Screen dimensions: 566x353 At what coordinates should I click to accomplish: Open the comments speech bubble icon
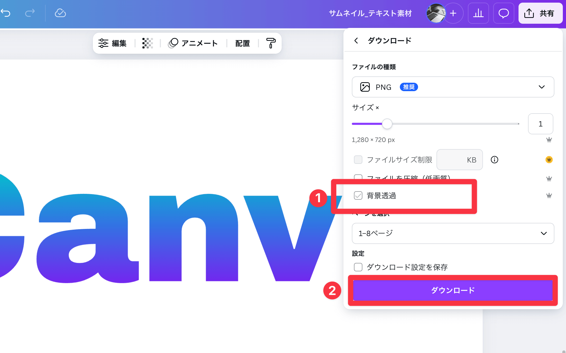503,13
